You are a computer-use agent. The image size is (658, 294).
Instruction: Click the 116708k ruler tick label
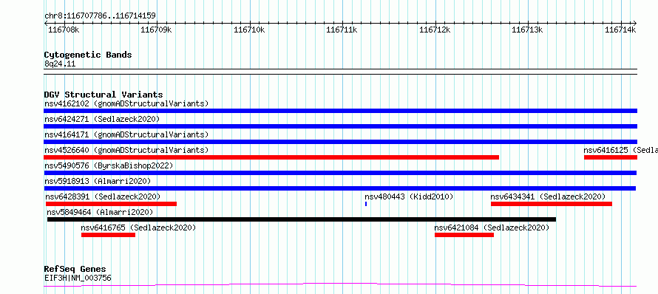[64, 30]
